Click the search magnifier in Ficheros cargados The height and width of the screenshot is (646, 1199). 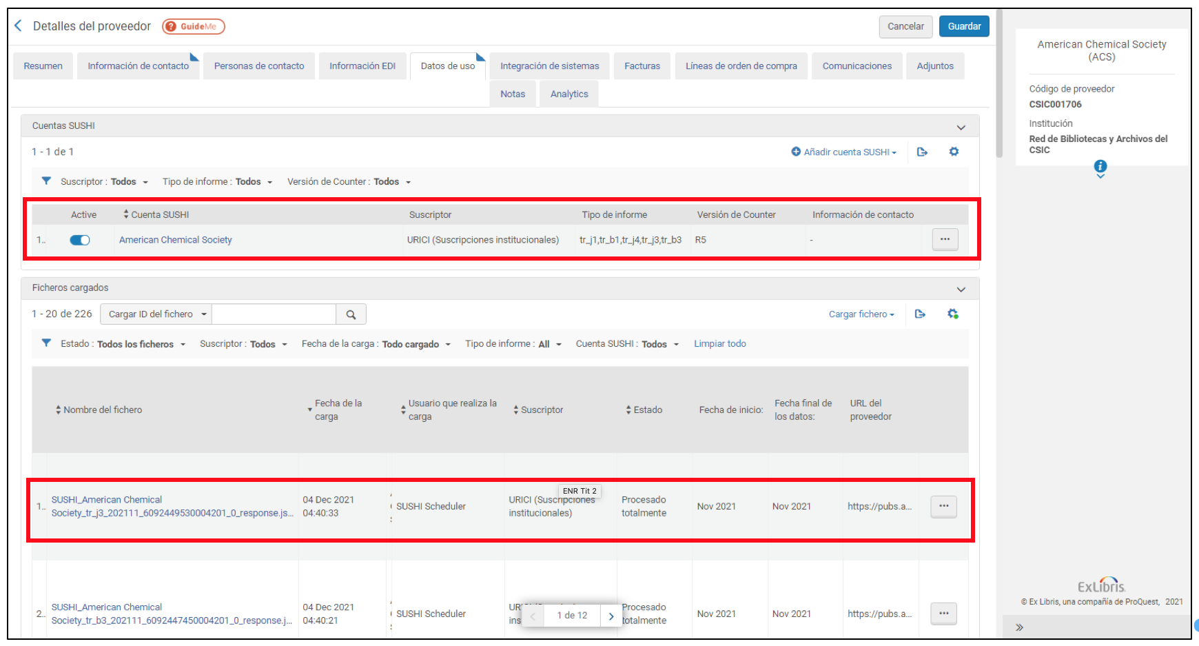351,314
